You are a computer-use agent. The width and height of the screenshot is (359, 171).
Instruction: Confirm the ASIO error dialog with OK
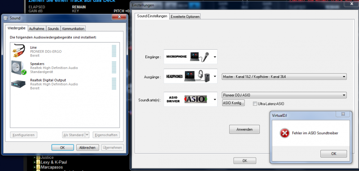[333, 154]
